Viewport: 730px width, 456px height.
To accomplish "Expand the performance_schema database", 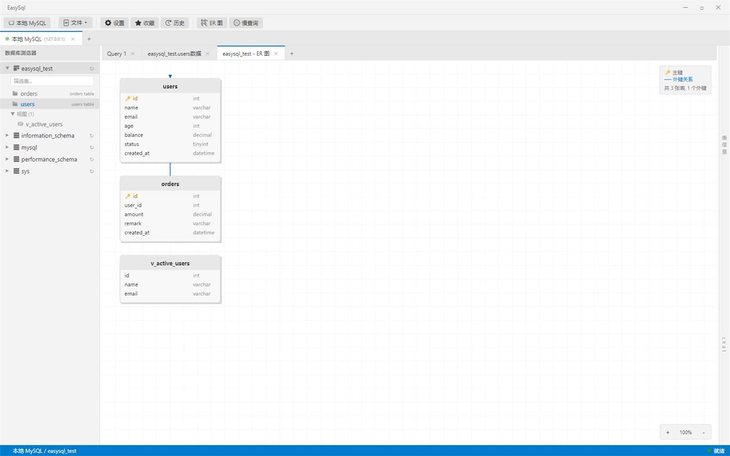I will (x=8, y=159).
